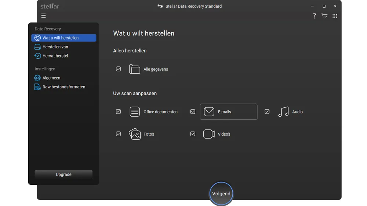Image resolution: width=367 pixels, height=206 pixels.
Task: Toggle the 'Office documenten' checkbox
Action: [119, 111]
